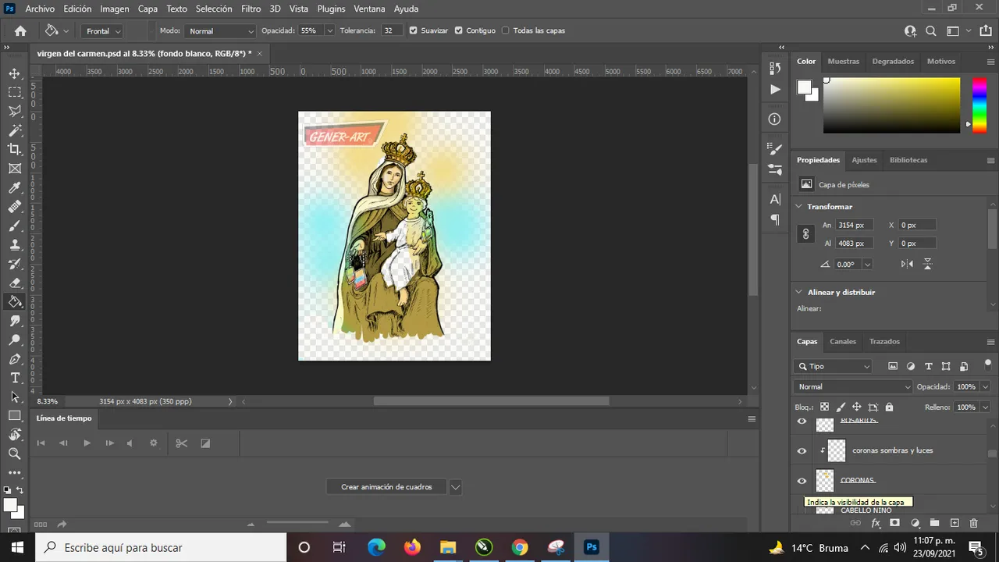Toggle the width-height link constraint

coord(806,234)
